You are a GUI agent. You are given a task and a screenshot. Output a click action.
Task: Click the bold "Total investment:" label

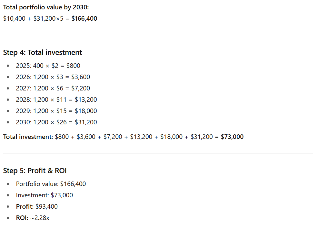pos(28,137)
